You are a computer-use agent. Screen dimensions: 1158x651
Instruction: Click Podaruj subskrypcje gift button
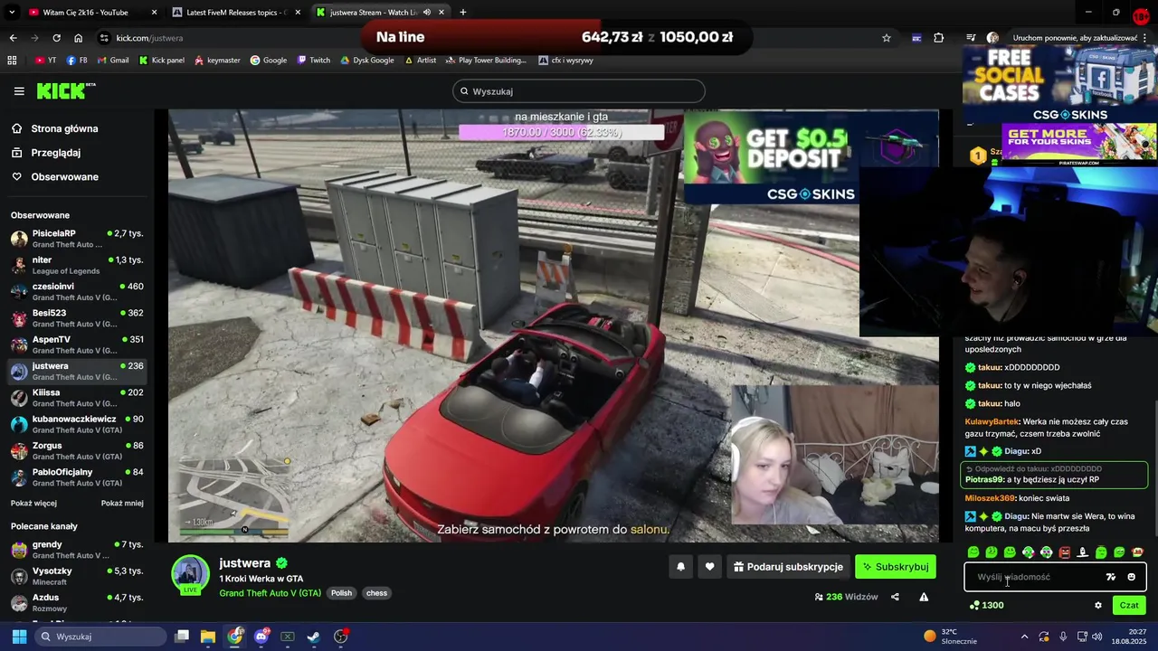coord(788,567)
